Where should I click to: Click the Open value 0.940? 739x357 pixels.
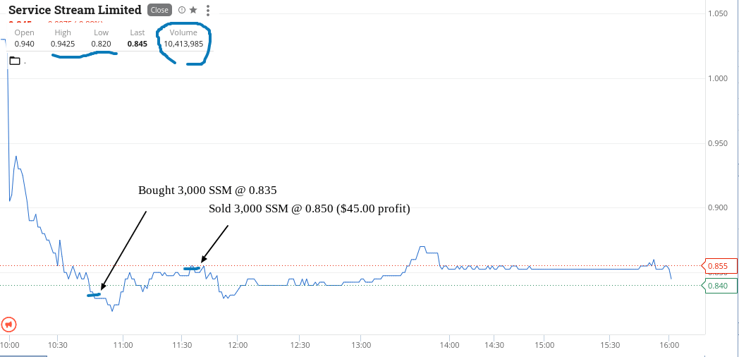pyautogui.click(x=24, y=44)
